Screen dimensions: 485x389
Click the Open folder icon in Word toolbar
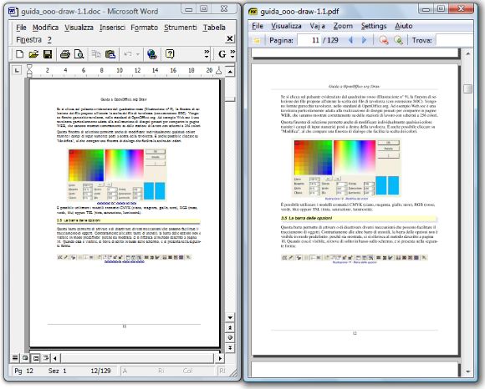click(33, 54)
